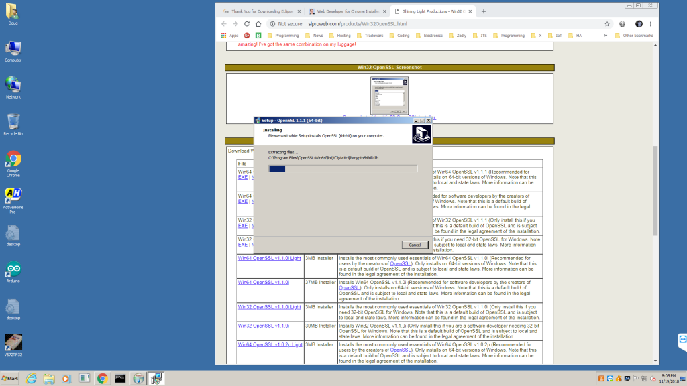Click the scrollbar down arrow on the page

655,361
